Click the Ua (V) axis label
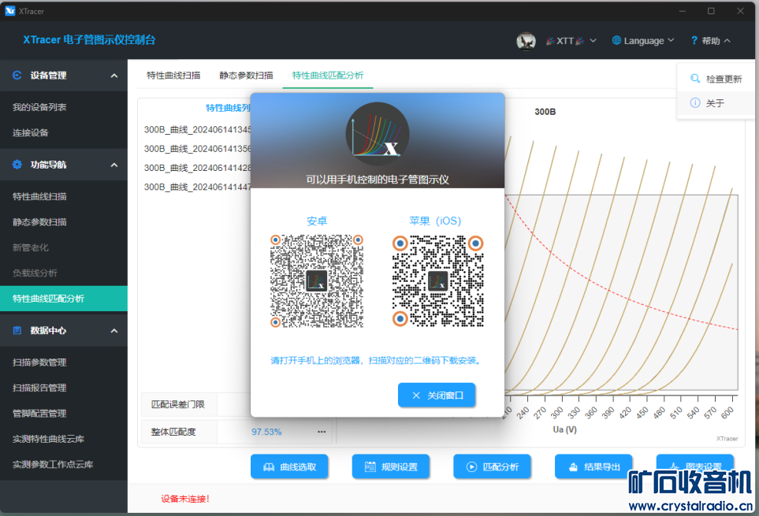Screen dimensions: 759x516 coord(565,429)
